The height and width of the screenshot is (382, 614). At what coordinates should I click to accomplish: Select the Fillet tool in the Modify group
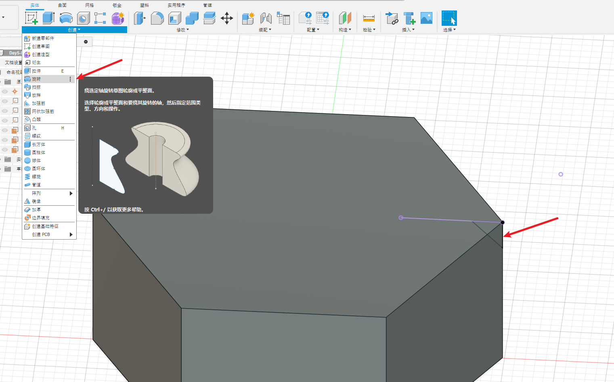pos(157,18)
